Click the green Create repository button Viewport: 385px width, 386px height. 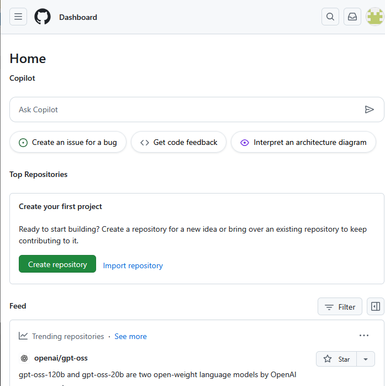(x=57, y=264)
